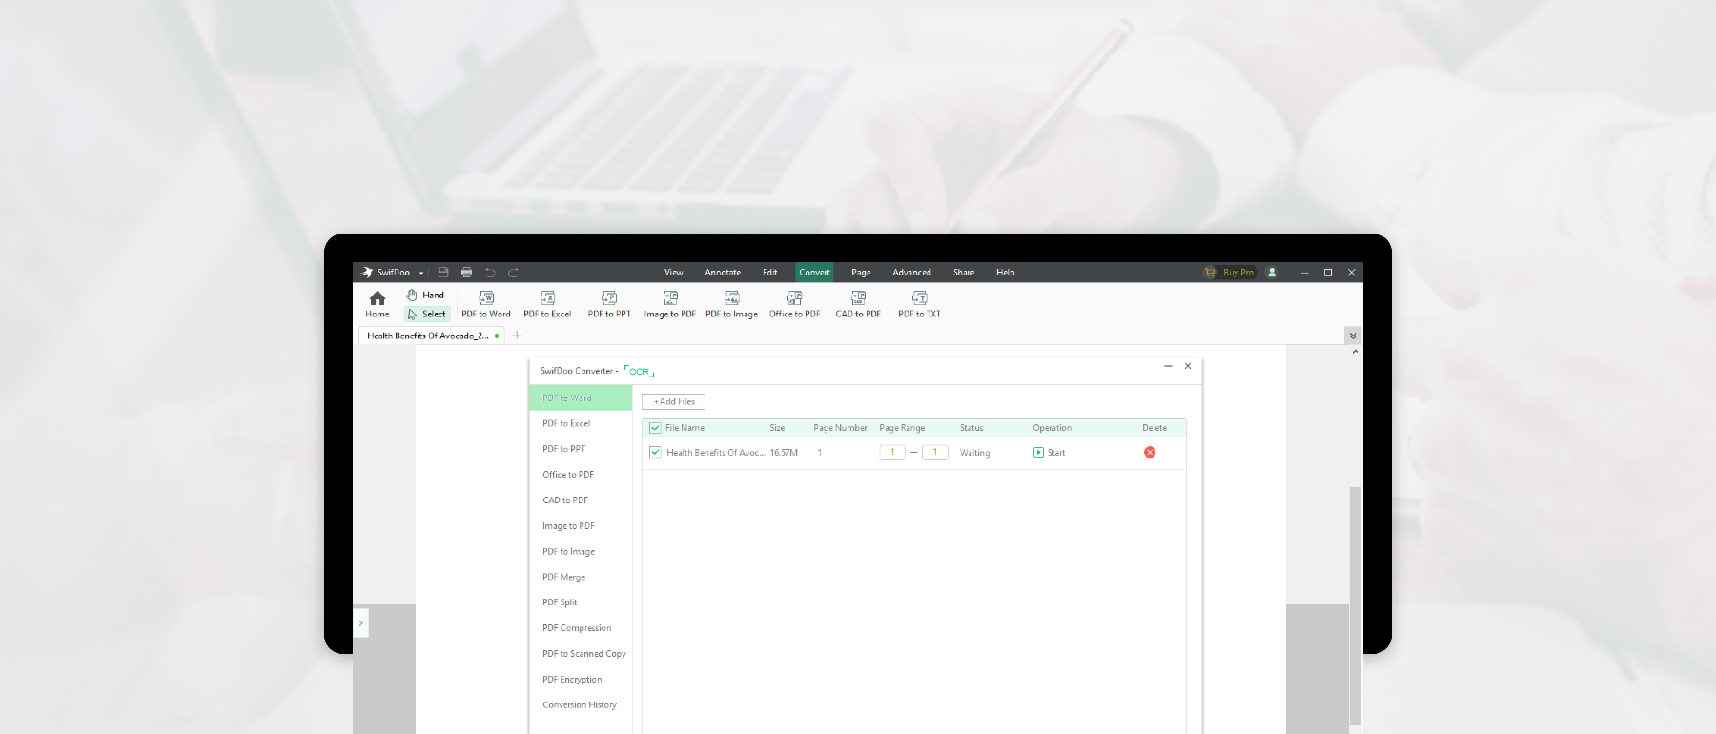This screenshot has width=1716, height=734.
Task: Open the View menu
Action: pyautogui.click(x=674, y=273)
